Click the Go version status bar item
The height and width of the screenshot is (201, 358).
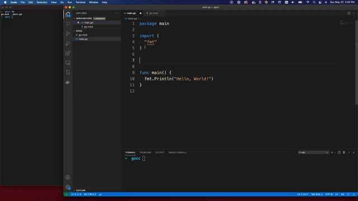click(89, 194)
